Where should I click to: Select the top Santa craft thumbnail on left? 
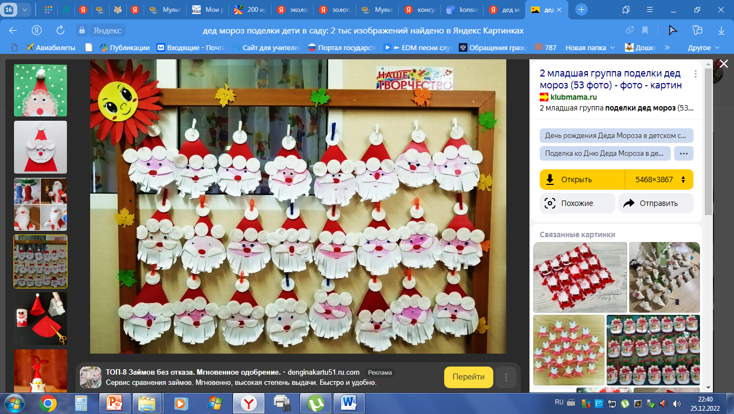[40, 90]
